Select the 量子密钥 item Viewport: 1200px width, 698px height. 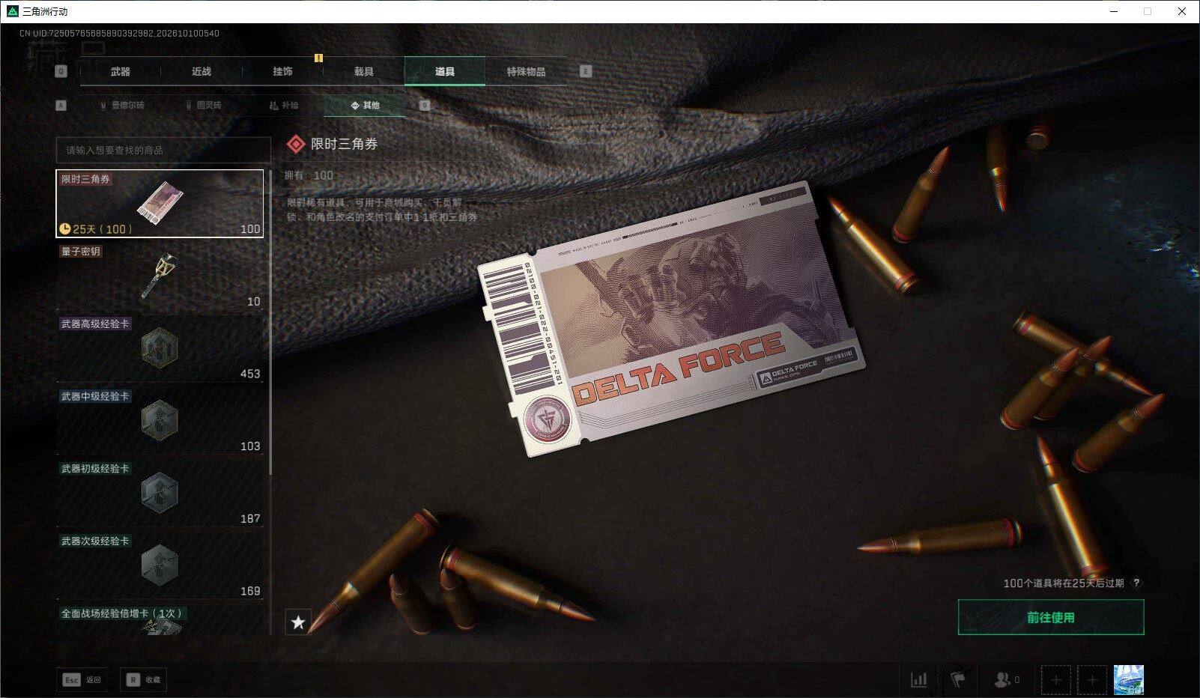160,276
